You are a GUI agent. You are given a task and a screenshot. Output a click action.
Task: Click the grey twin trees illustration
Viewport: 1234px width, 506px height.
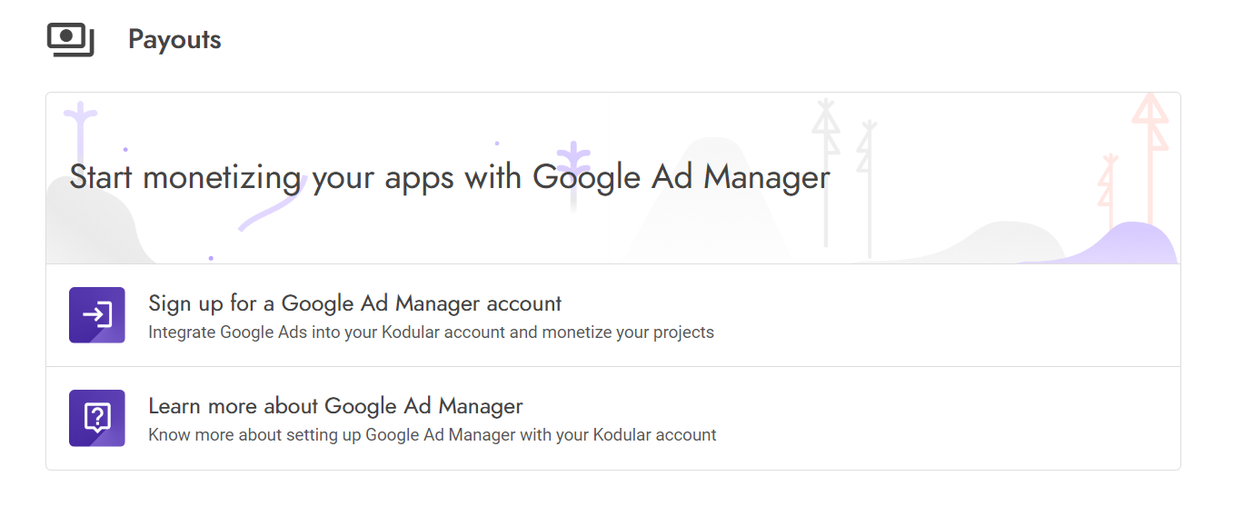[x=845, y=173]
